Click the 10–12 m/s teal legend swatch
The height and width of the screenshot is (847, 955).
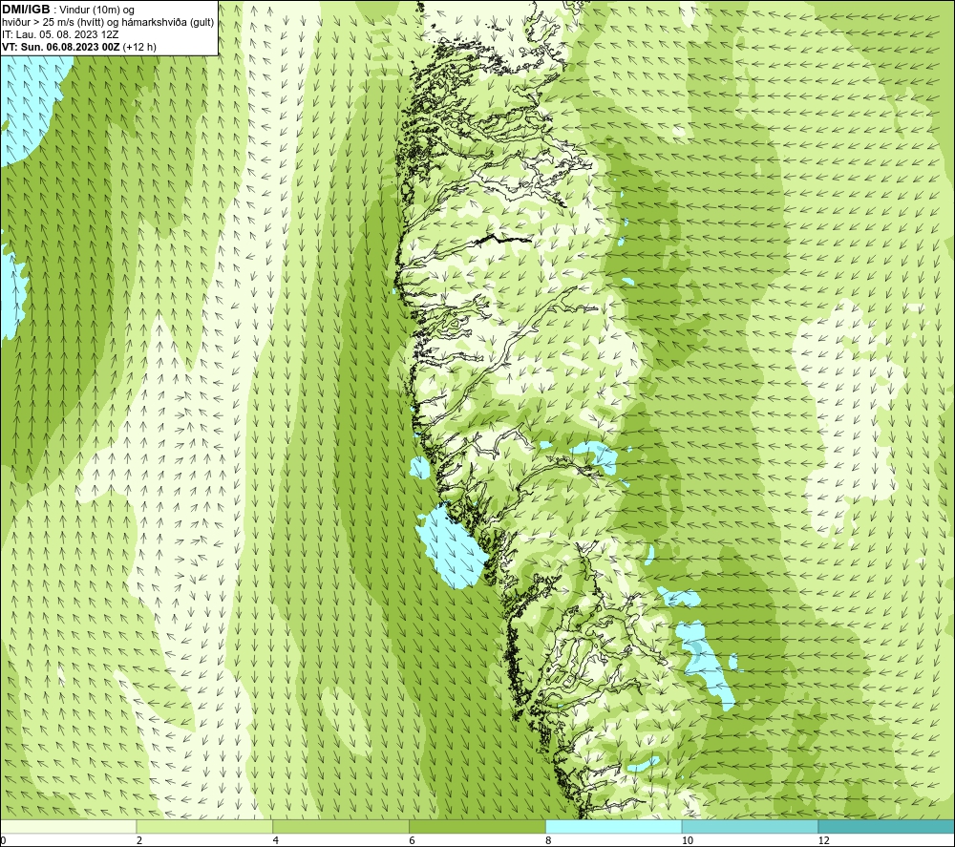point(751,826)
